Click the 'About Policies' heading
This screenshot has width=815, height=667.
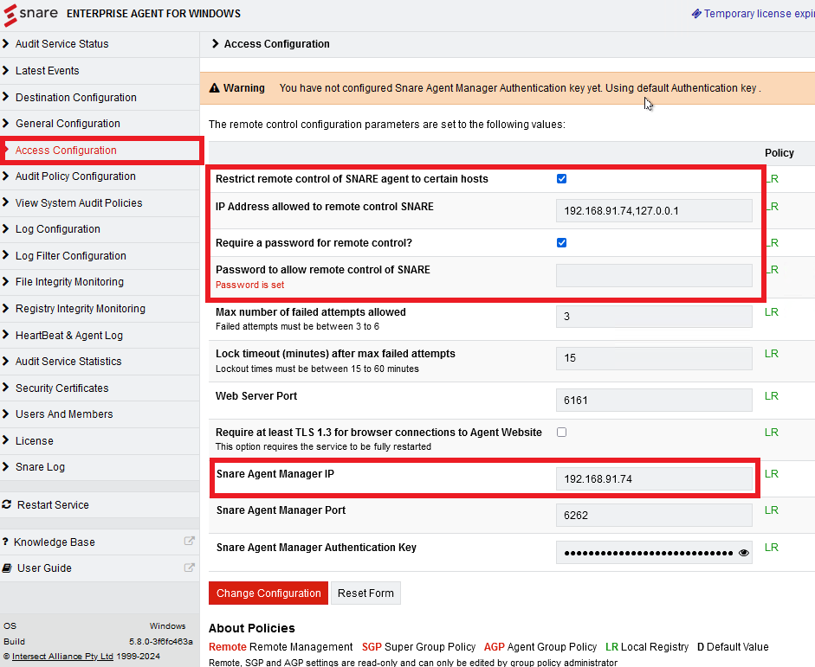(252, 628)
